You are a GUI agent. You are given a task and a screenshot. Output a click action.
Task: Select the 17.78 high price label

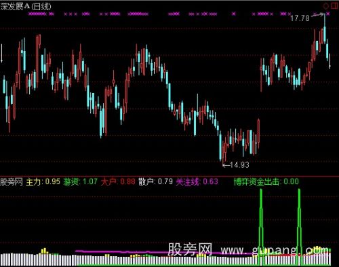pos(300,18)
